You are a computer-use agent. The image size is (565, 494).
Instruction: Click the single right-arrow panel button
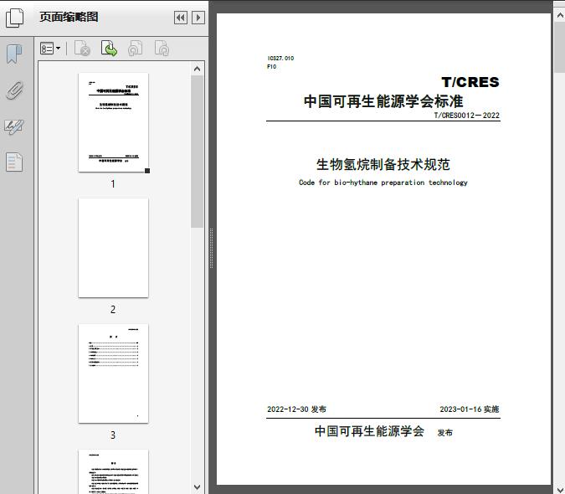point(198,18)
